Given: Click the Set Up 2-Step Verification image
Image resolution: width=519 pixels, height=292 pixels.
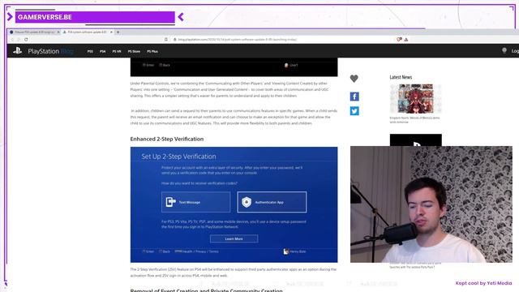Looking at the screenshot, I should [234, 204].
